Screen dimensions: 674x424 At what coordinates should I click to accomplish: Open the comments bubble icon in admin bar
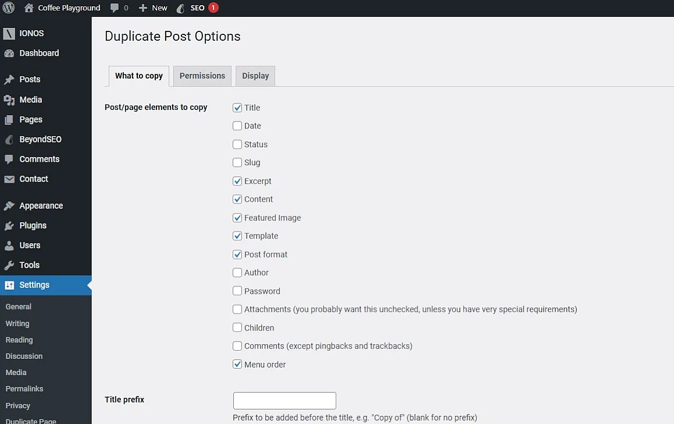tap(115, 8)
